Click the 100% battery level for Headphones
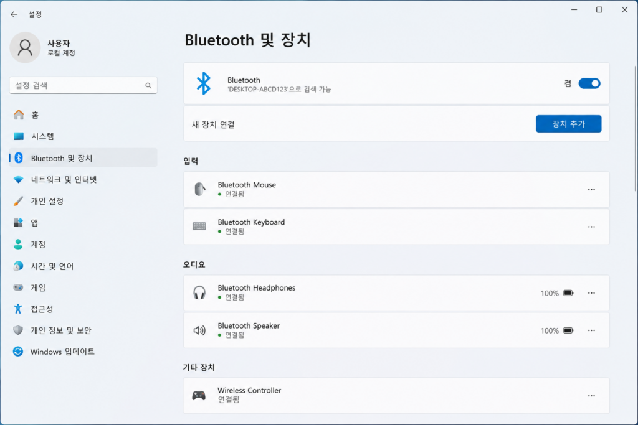638x425 pixels. click(x=550, y=293)
